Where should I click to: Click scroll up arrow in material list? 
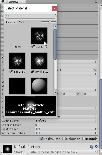point(55,26)
